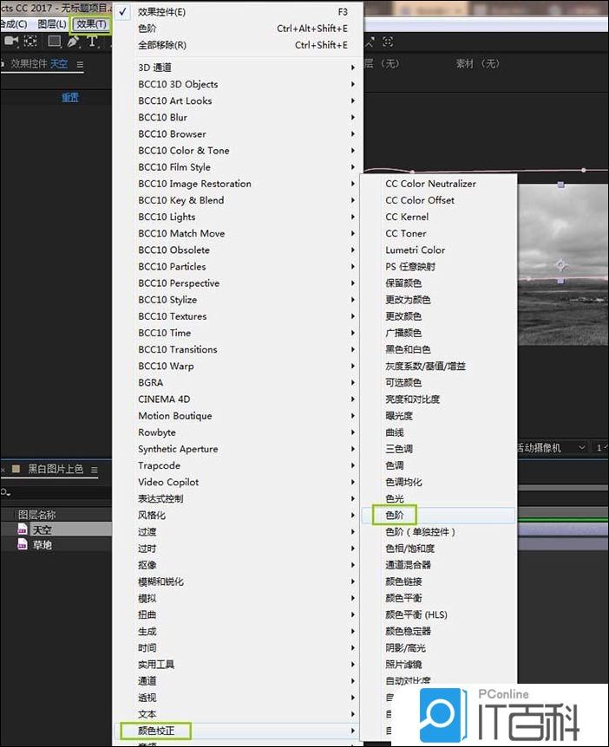
Task: Click the composition color label swatch
Action: point(16,469)
